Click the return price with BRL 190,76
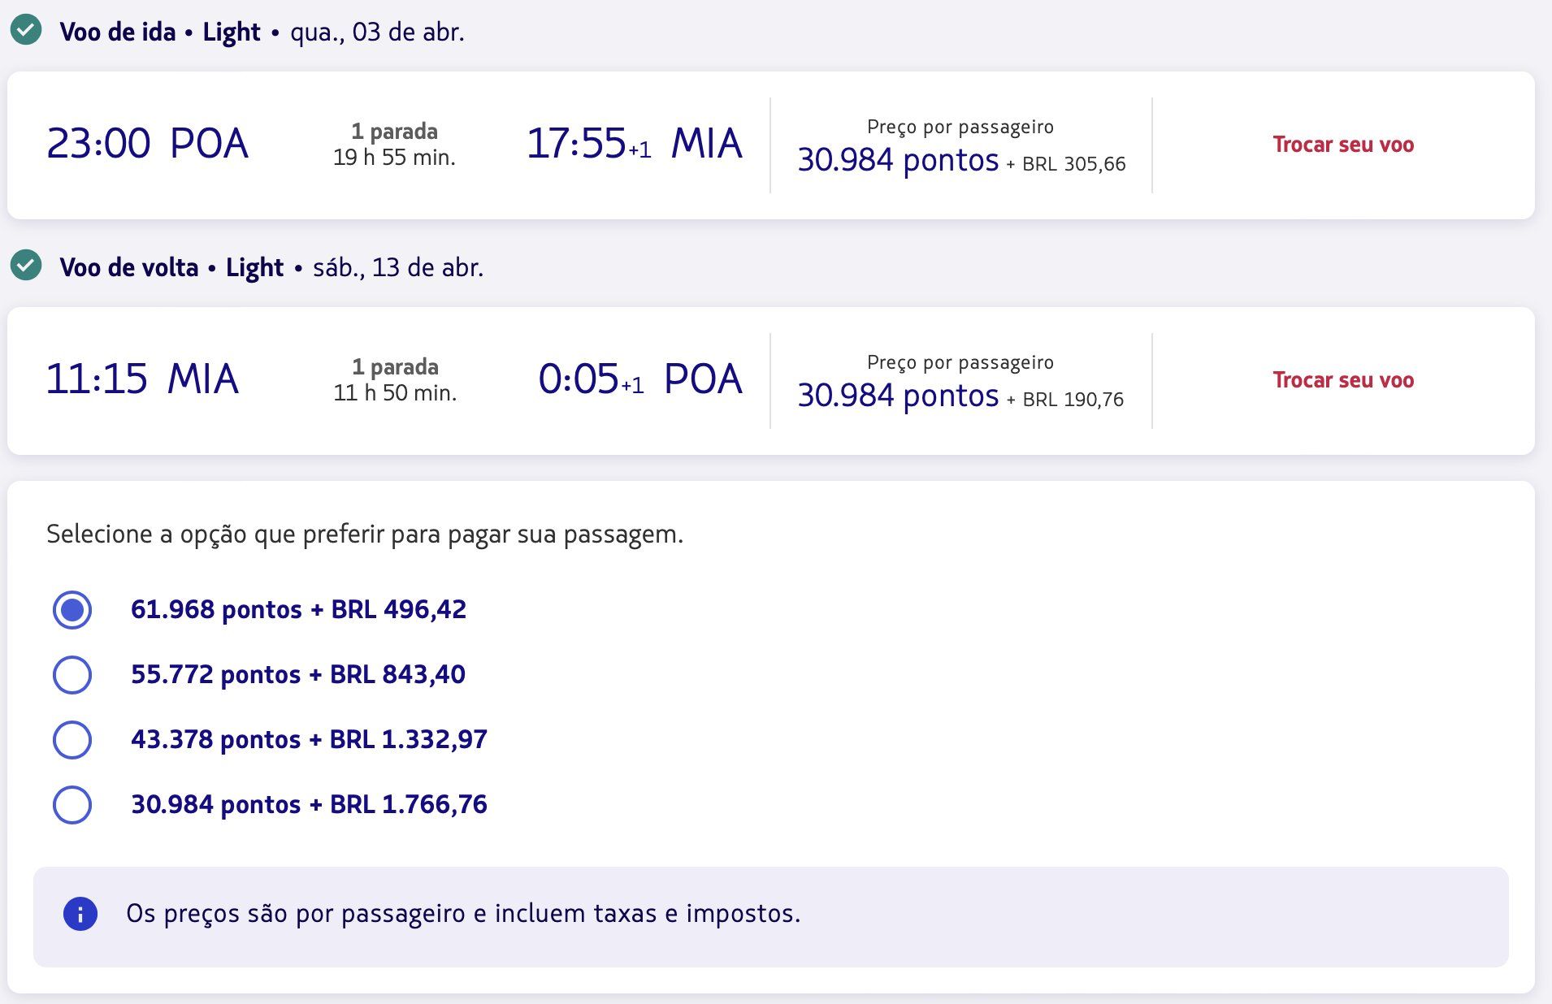The height and width of the screenshot is (1004, 1552). point(960,396)
